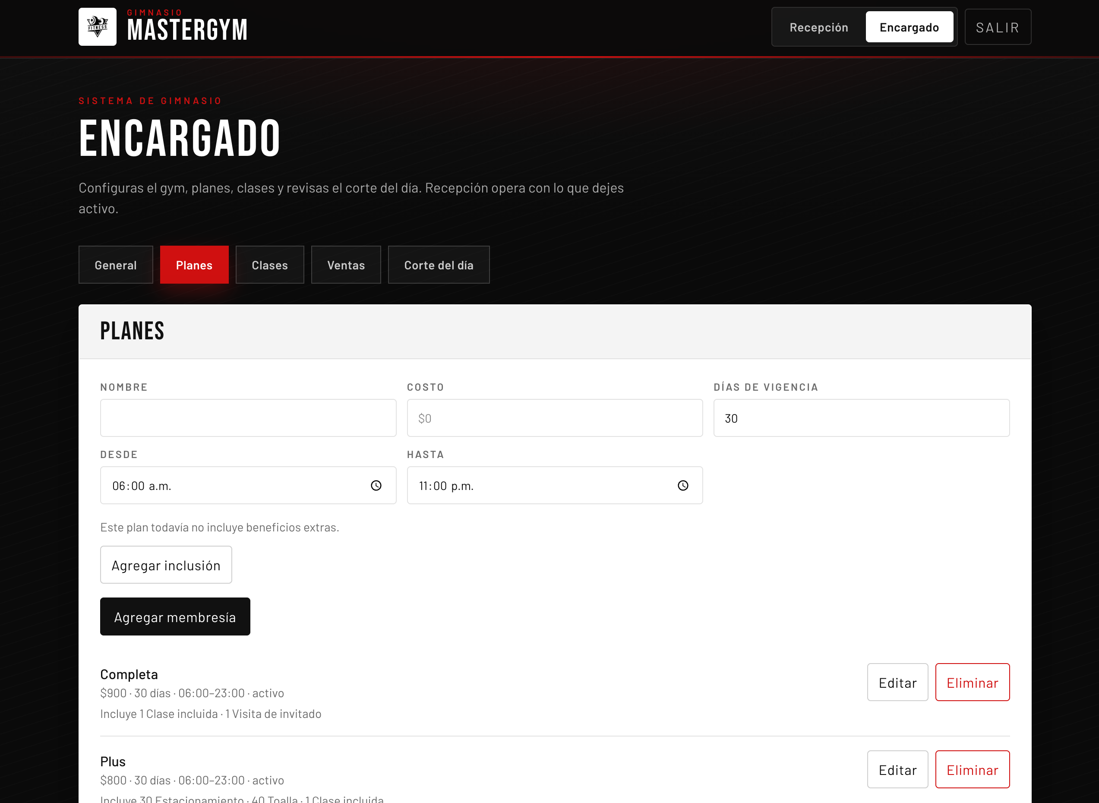Edit the Días de vigencia field

(x=861, y=418)
